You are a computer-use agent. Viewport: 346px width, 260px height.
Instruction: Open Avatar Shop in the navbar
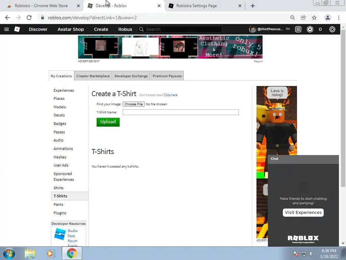tap(71, 29)
